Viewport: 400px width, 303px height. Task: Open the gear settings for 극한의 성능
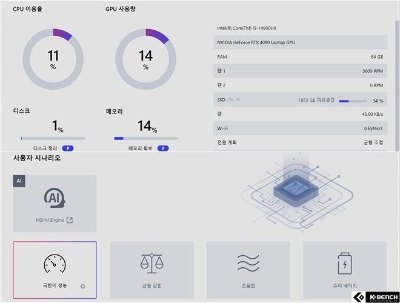(82, 286)
